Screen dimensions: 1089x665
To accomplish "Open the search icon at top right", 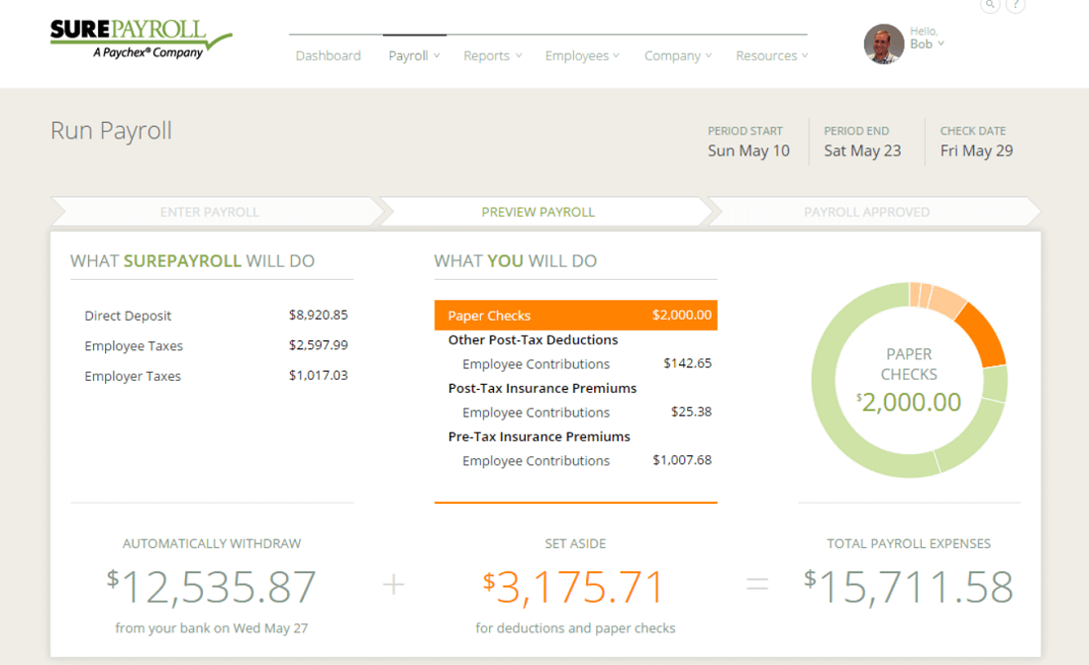I will click(x=990, y=5).
